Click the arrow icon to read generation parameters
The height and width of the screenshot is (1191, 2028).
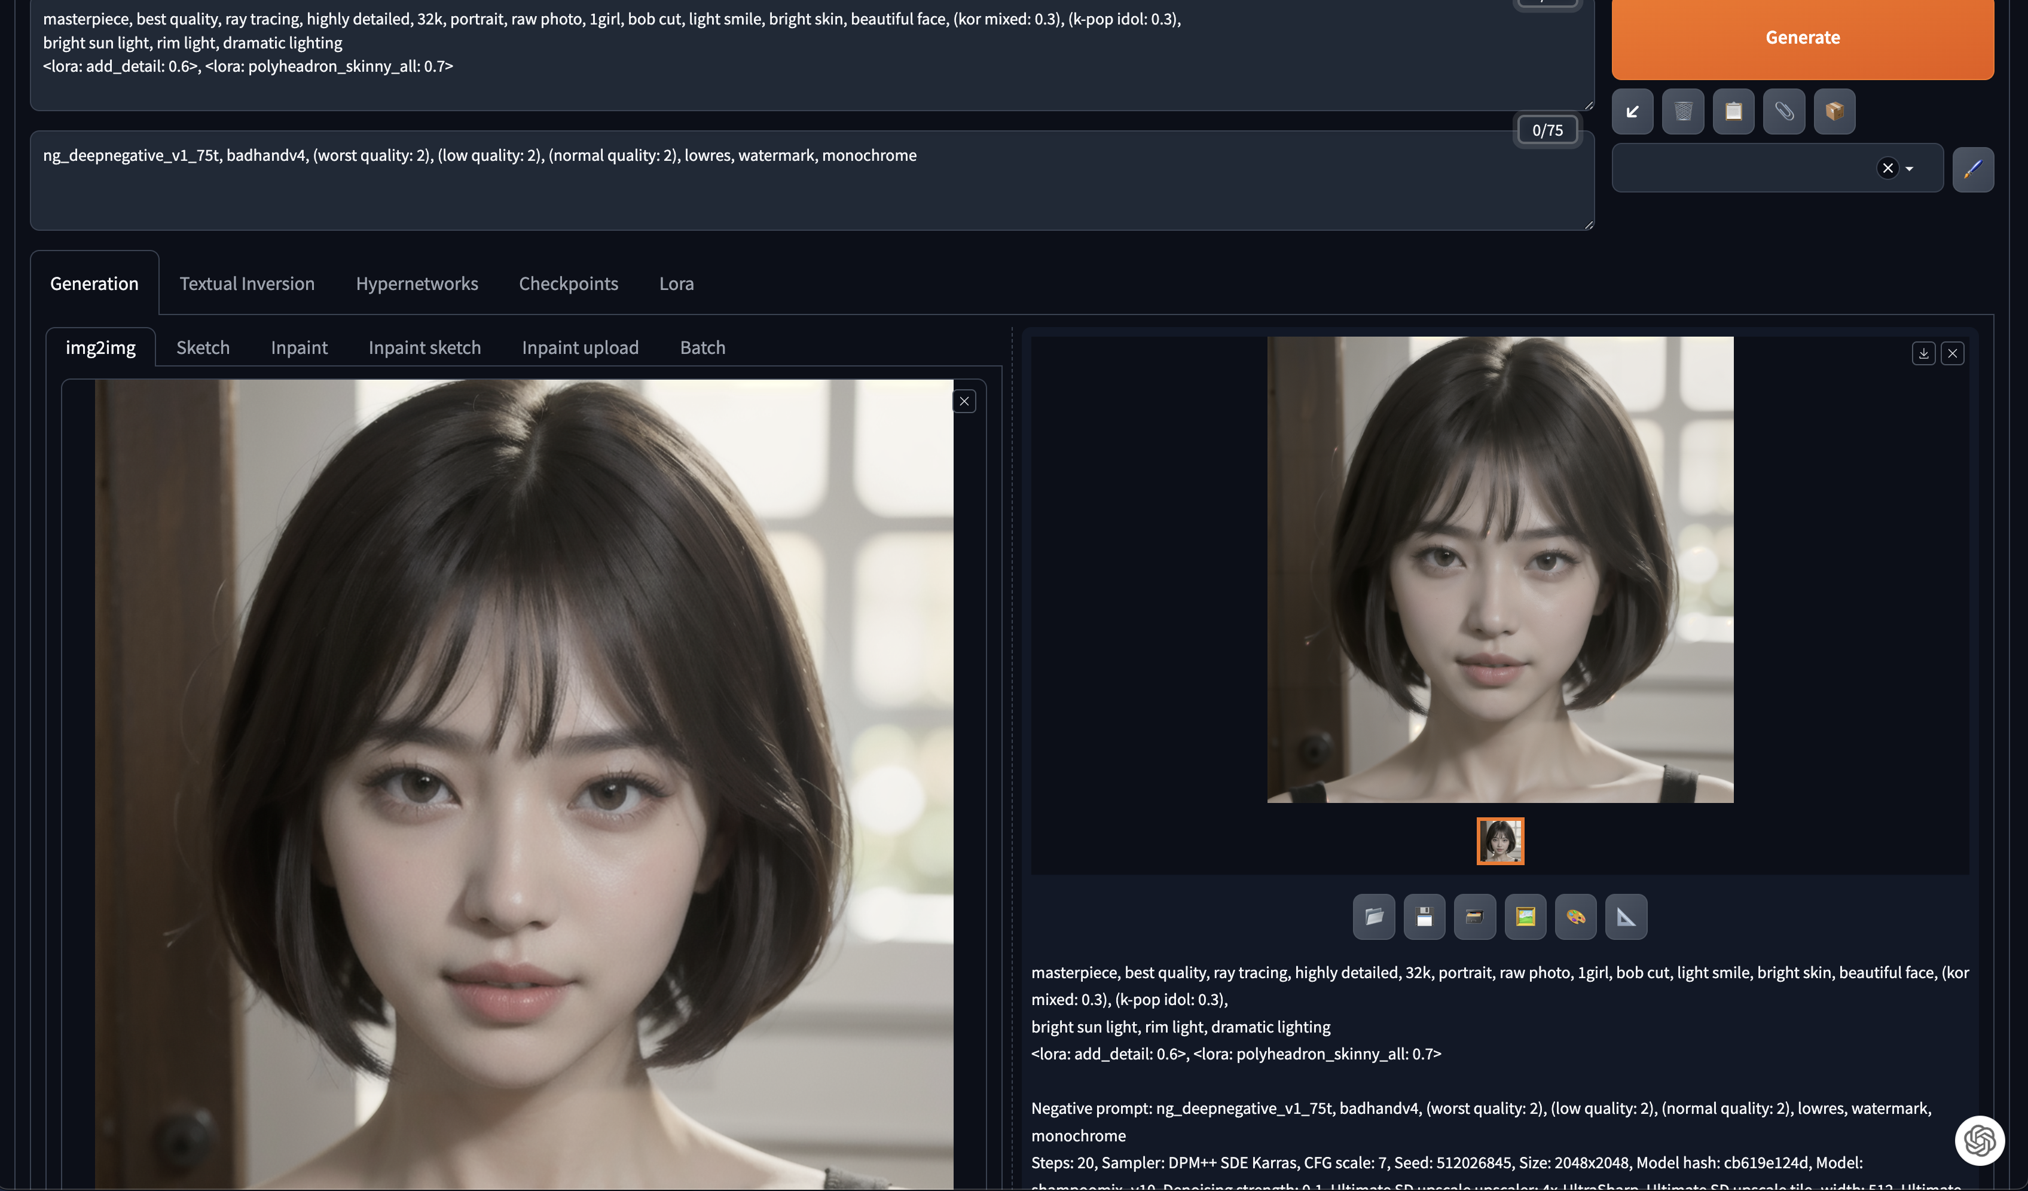pyautogui.click(x=1632, y=111)
